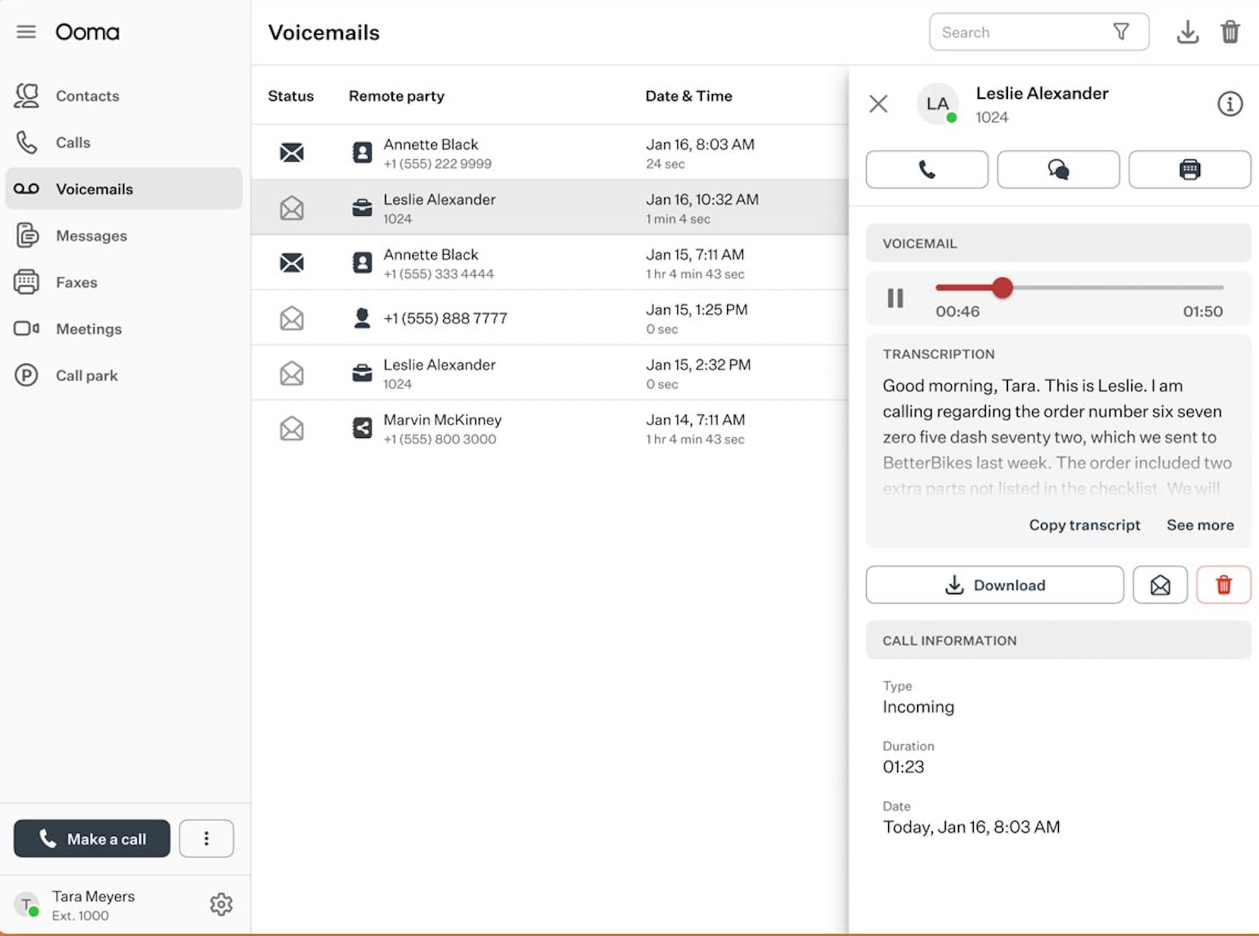Screen dimensions: 1259x936
Task: Close the Leslie Alexander details panel
Action: pyautogui.click(x=878, y=104)
